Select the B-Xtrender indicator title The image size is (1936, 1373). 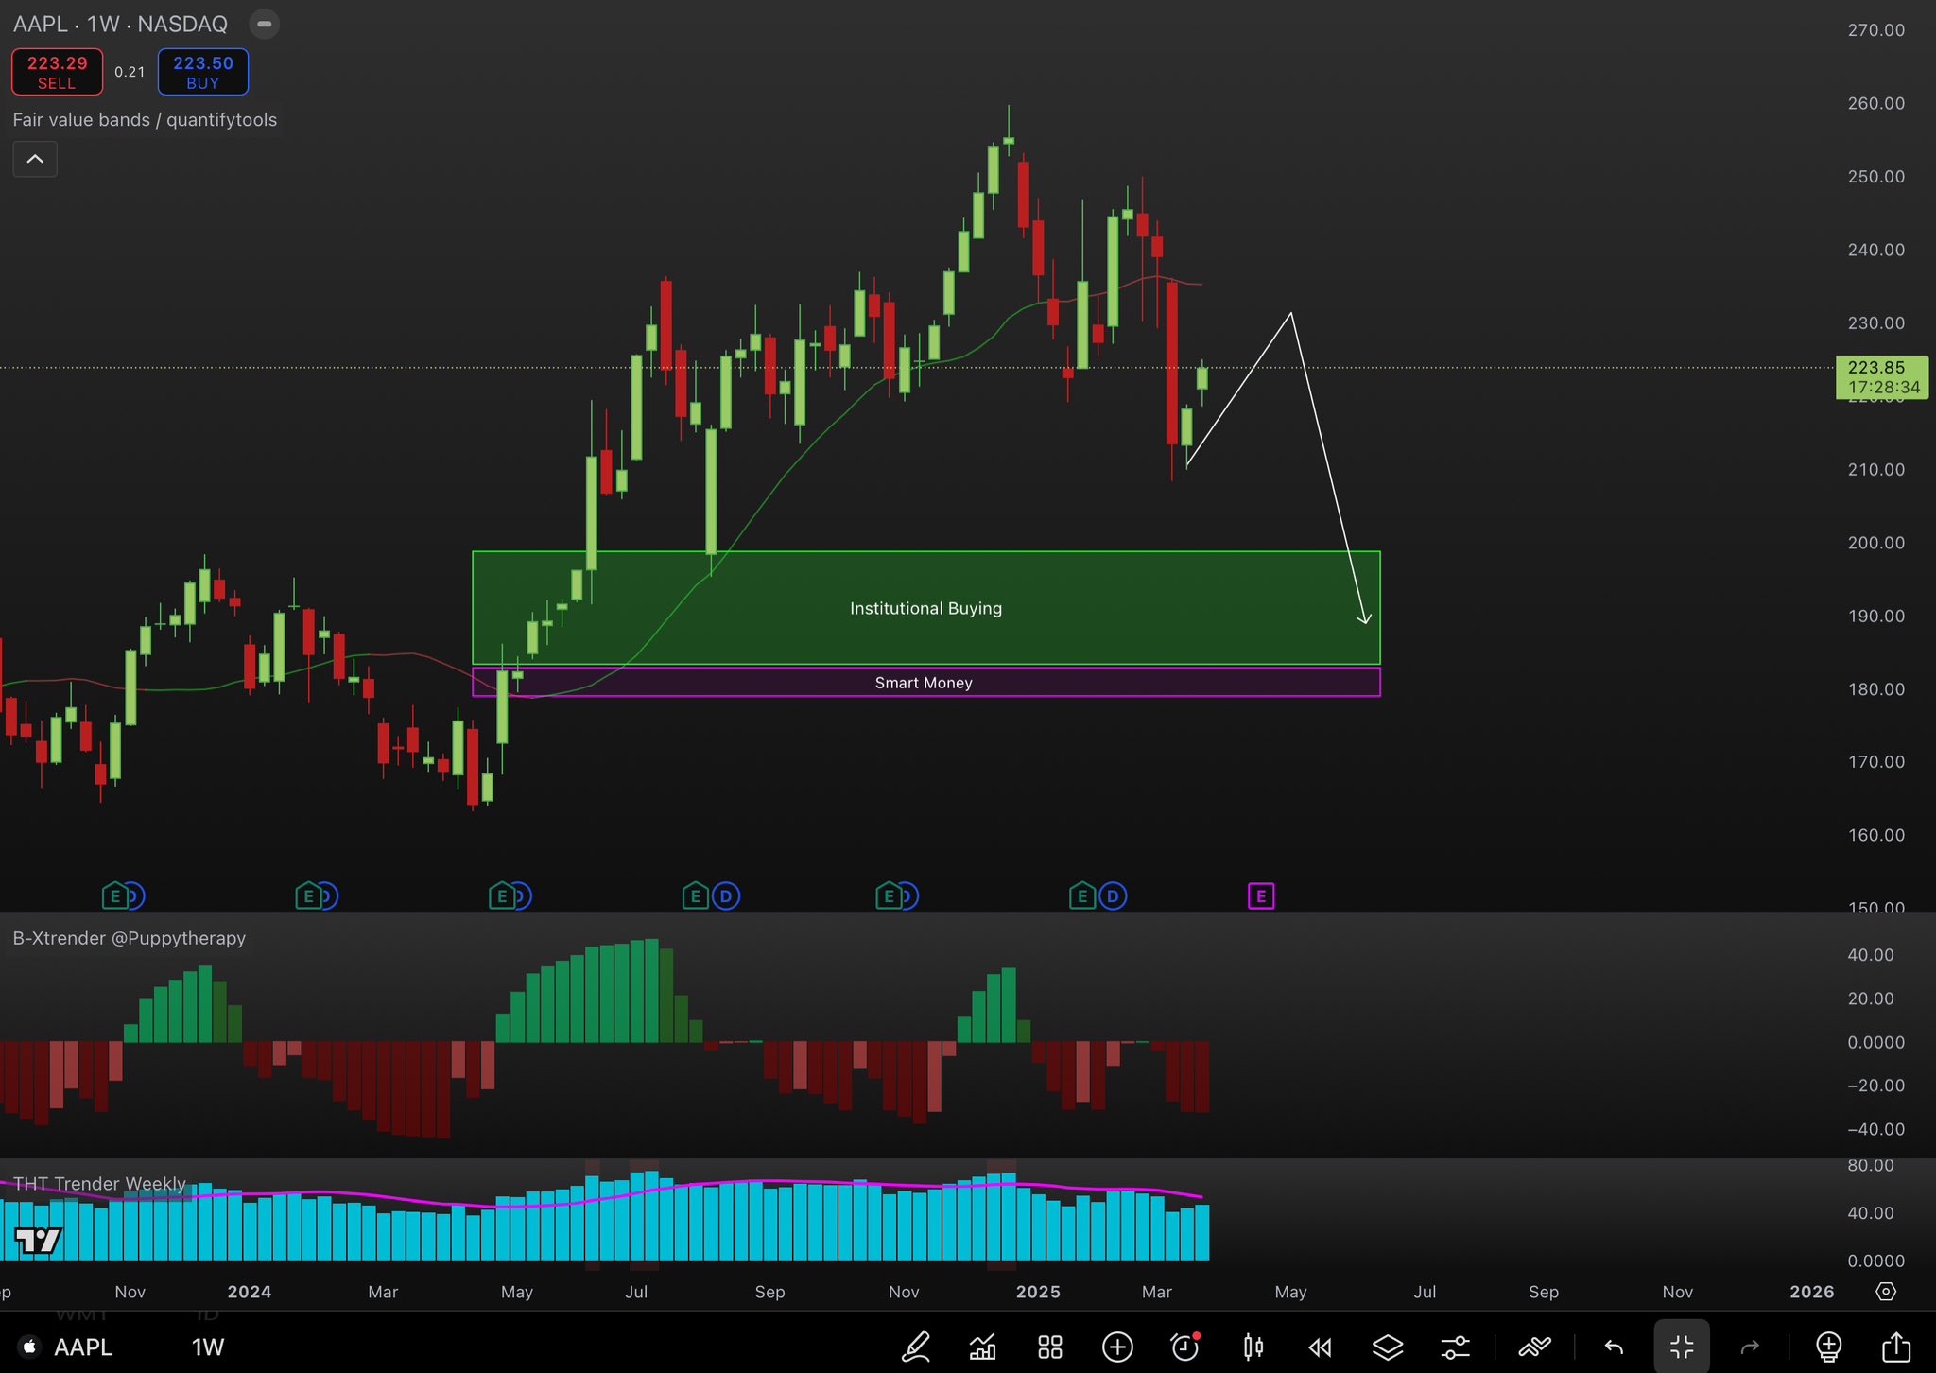tap(130, 938)
